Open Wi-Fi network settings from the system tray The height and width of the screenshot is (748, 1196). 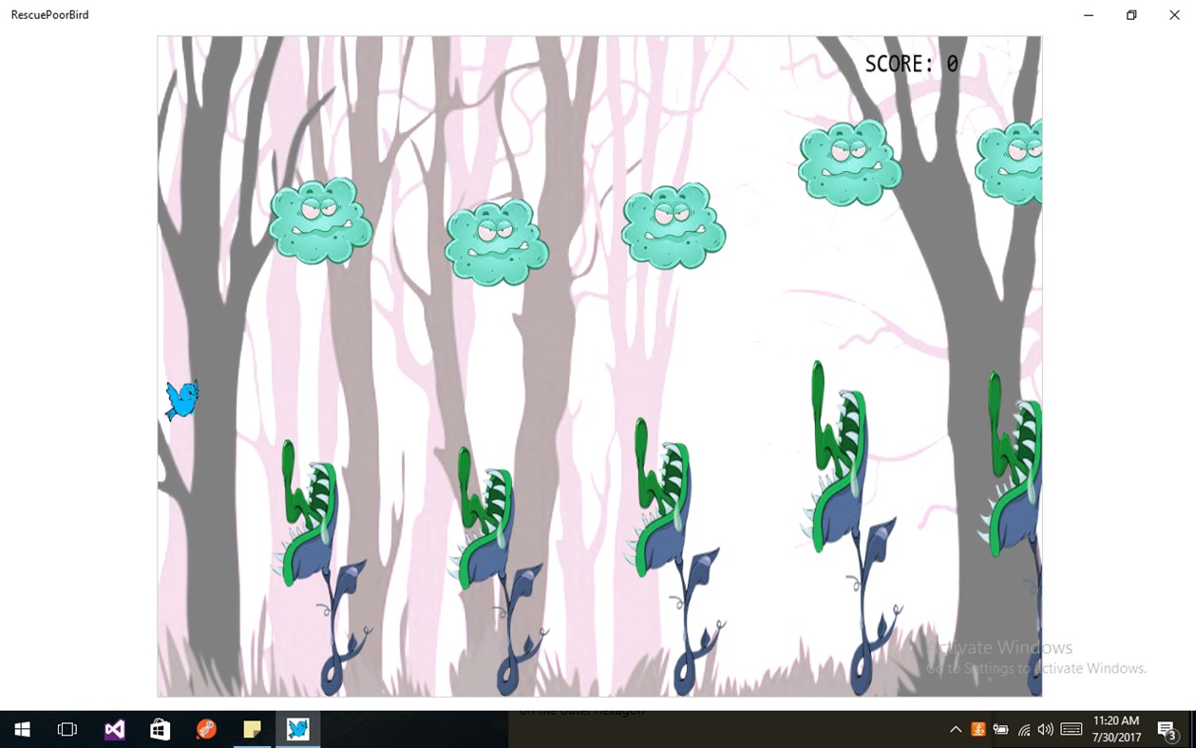(x=1023, y=729)
